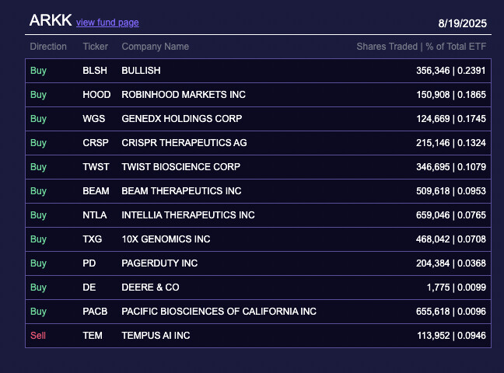Click the BEAM ticker cell
The width and height of the screenshot is (504, 373).
(96, 191)
